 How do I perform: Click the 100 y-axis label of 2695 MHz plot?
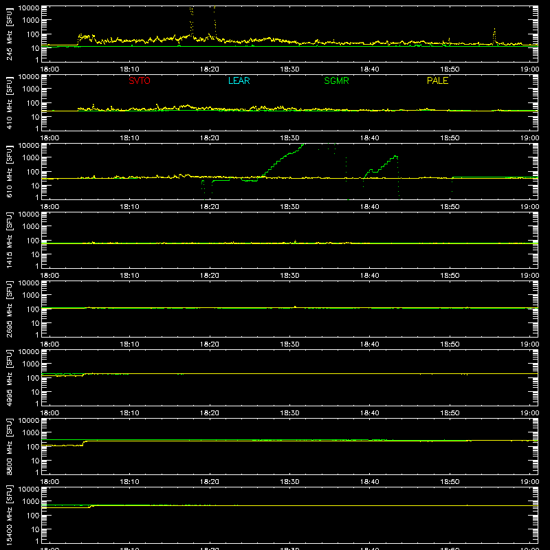tap(33, 309)
